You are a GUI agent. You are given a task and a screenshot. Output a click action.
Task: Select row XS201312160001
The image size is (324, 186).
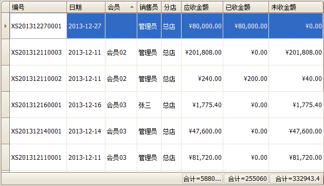166,105
